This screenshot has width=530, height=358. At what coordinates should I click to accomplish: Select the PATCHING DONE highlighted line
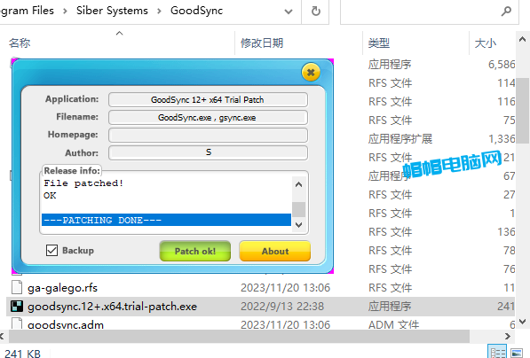click(x=166, y=220)
